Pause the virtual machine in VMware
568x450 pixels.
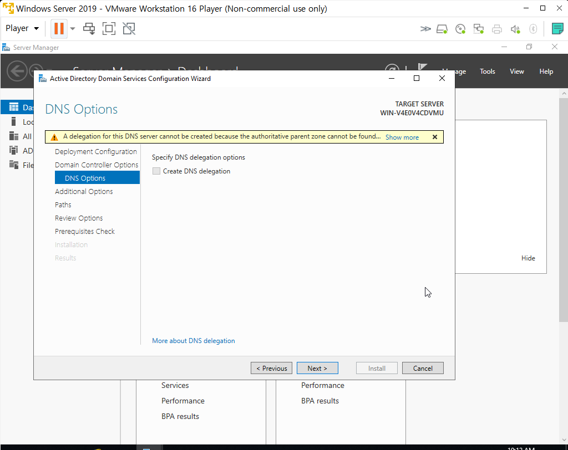[x=59, y=28]
